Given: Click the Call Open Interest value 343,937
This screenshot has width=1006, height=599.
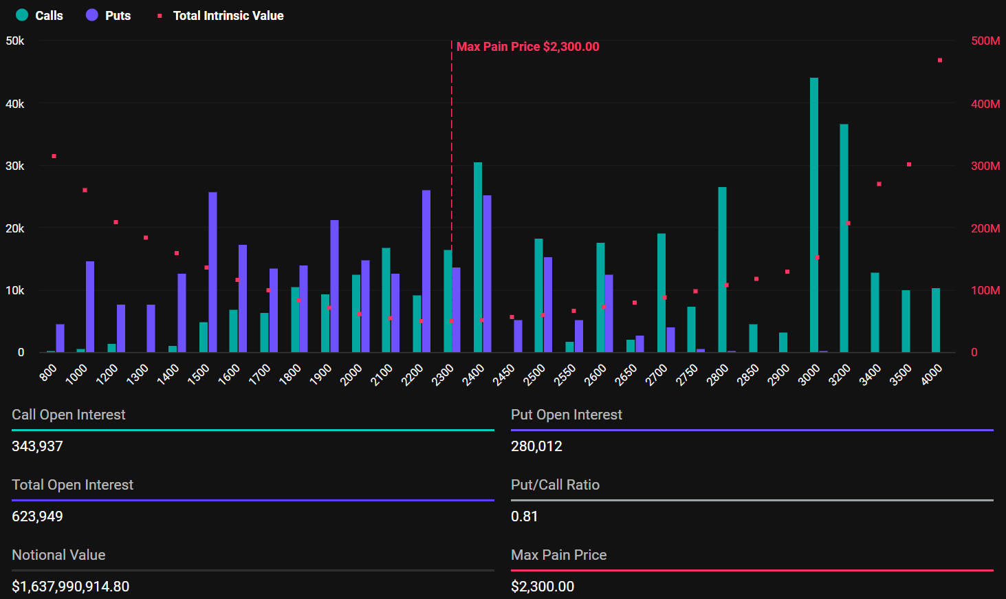Looking at the screenshot, I should point(37,446).
